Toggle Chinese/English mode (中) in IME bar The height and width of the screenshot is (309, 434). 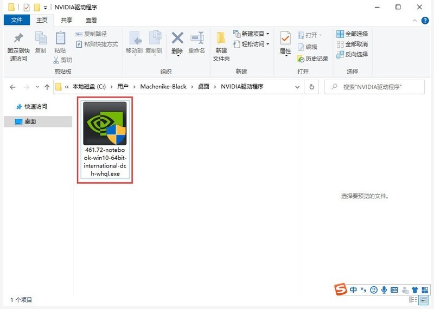click(353, 289)
